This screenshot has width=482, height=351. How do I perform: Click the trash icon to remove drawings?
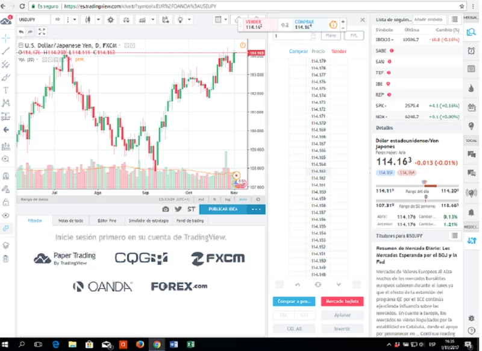pos(6,259)
